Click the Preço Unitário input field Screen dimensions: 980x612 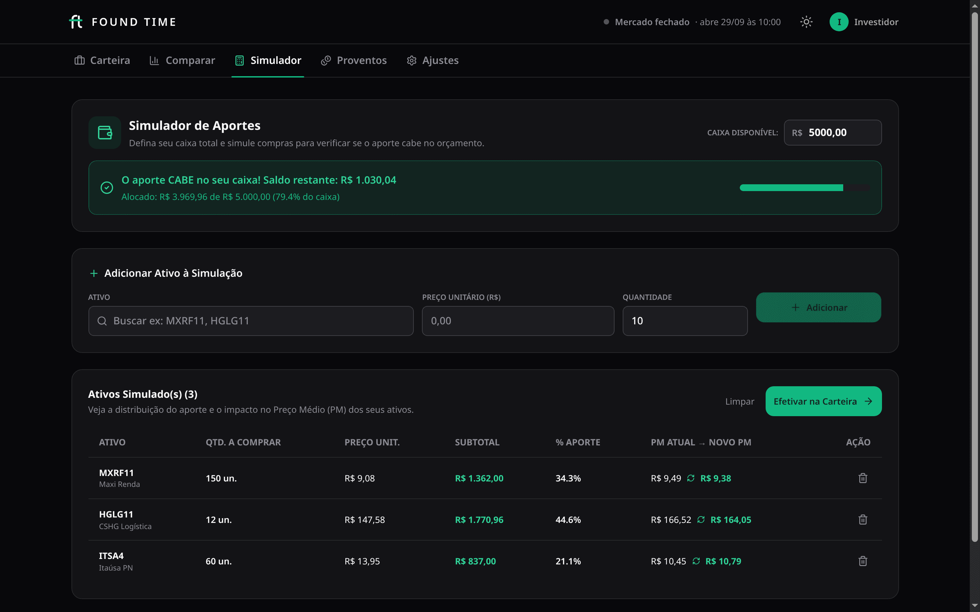pos(518,321)
